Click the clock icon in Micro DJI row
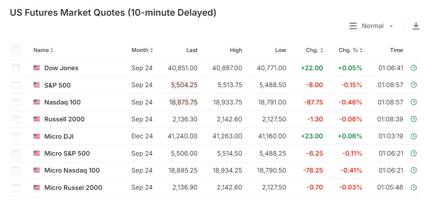436x206 pixels. coord(413,136)
